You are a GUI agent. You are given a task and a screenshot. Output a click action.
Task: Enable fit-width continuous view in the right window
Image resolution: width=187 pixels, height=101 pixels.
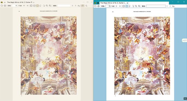(124, 6)
